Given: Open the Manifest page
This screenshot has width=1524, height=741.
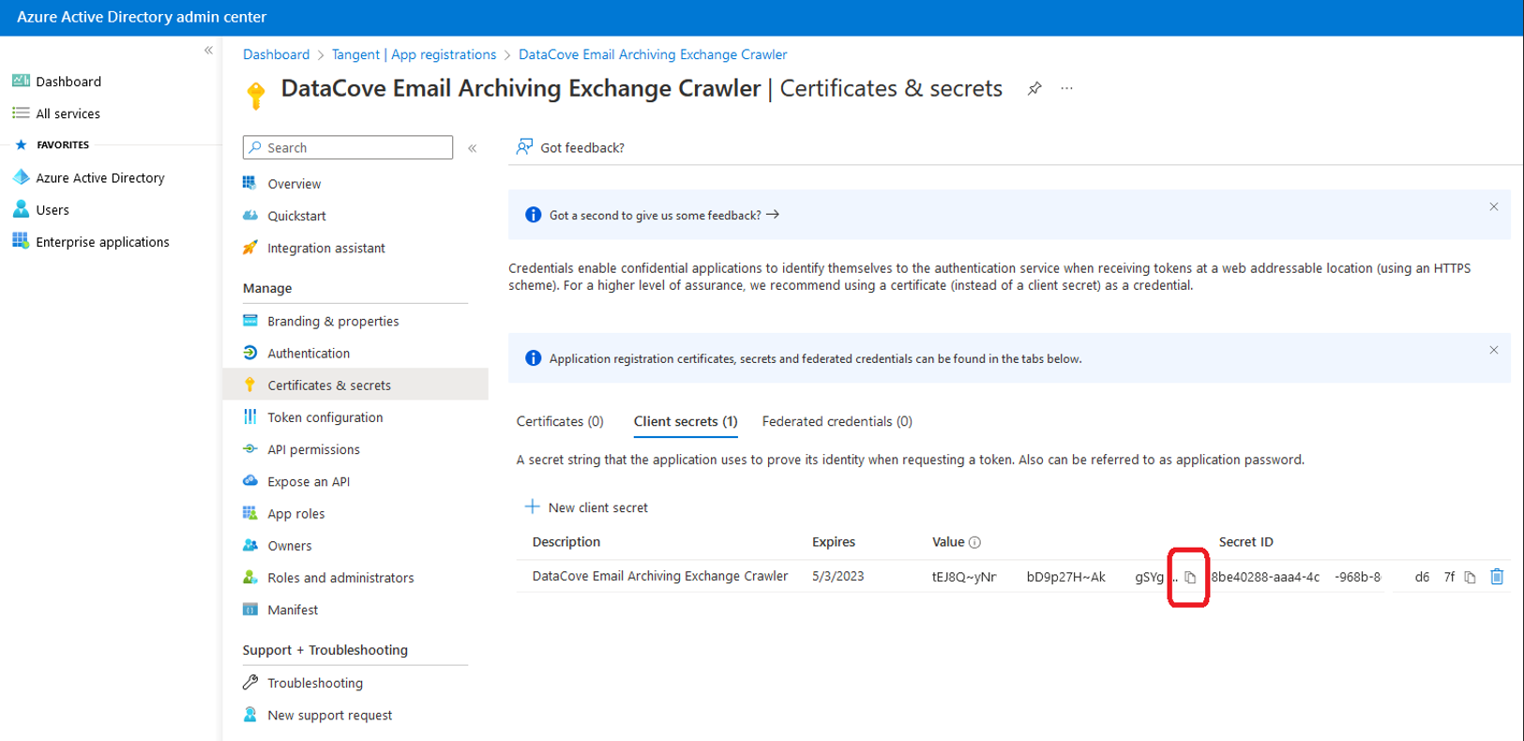Looking at the screenshot, I should (293, 610).
